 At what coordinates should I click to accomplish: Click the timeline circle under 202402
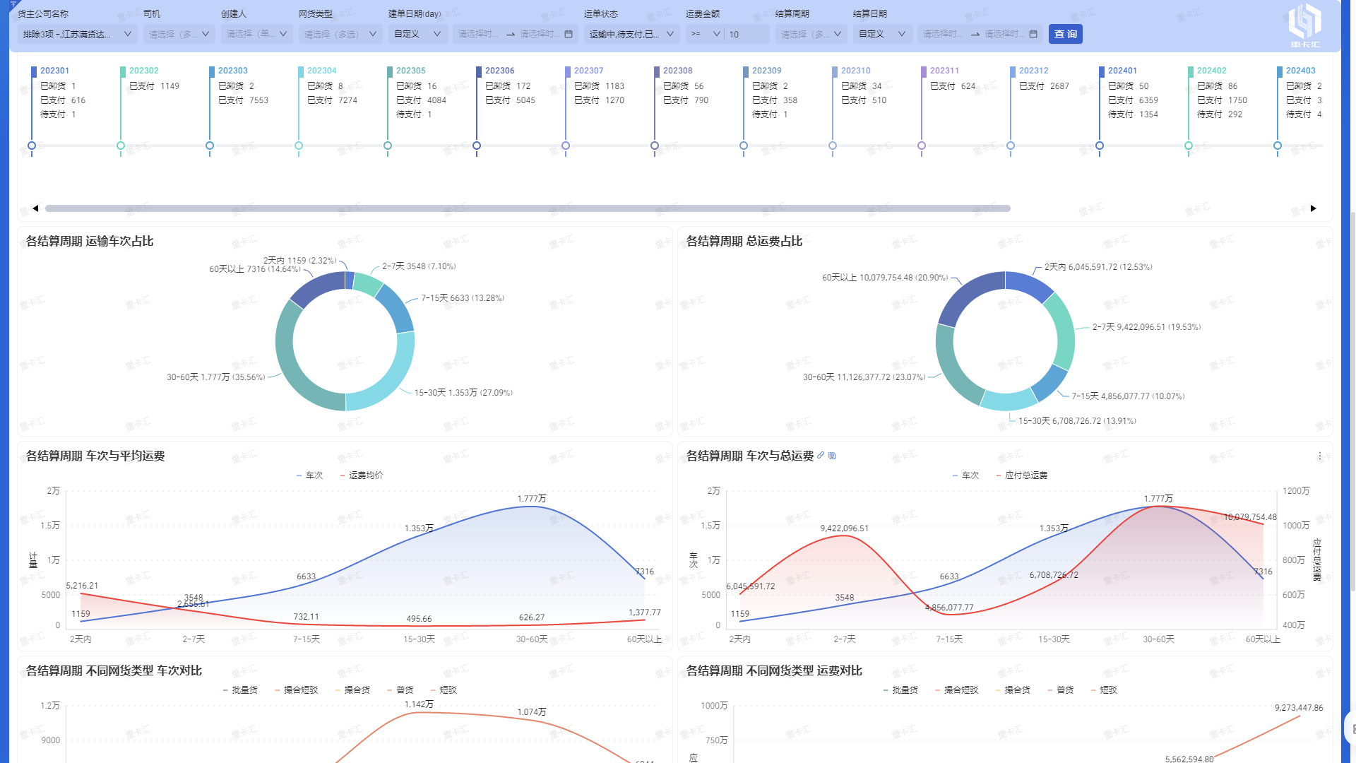tap(1189, 146)
